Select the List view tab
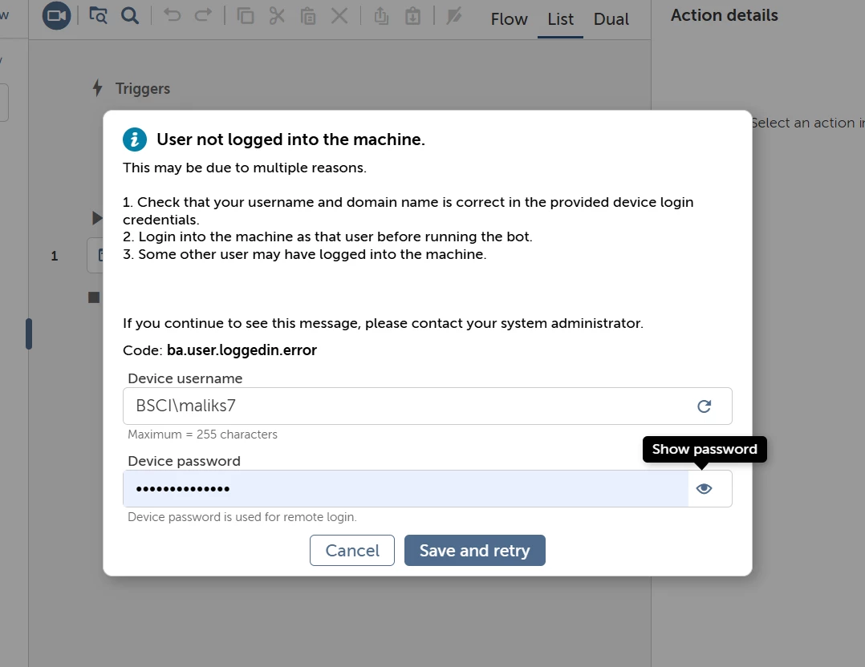This screenshot has height=667, width=865. (560, 19)
